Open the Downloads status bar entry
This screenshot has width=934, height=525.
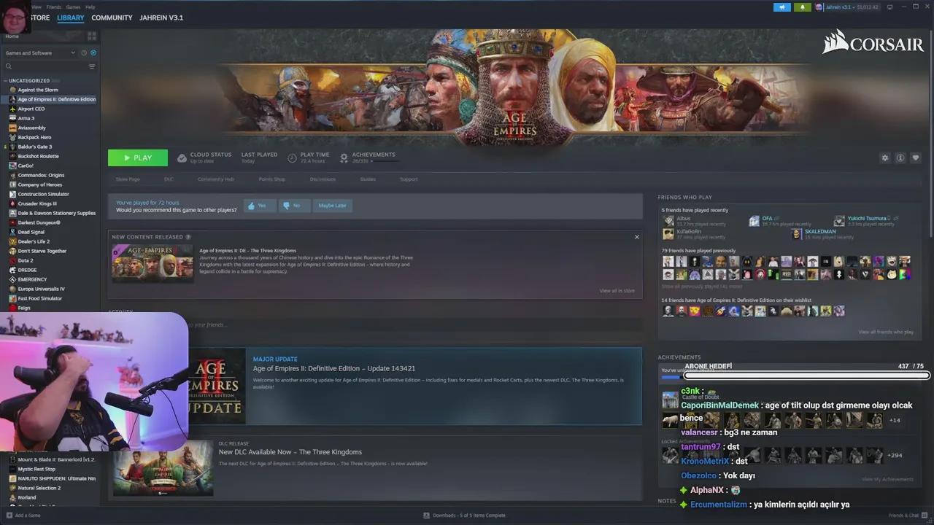464,516
